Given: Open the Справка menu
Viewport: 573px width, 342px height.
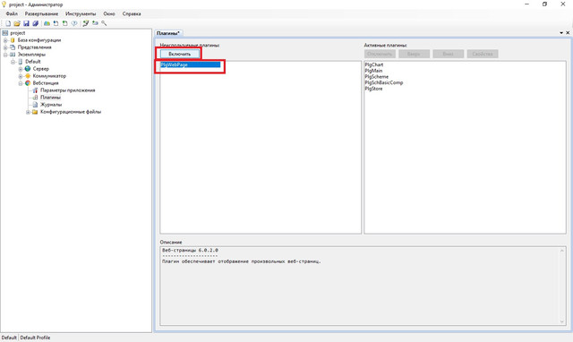Looking at the screenshot, I should pyautogui.click(x=132, y=14).
